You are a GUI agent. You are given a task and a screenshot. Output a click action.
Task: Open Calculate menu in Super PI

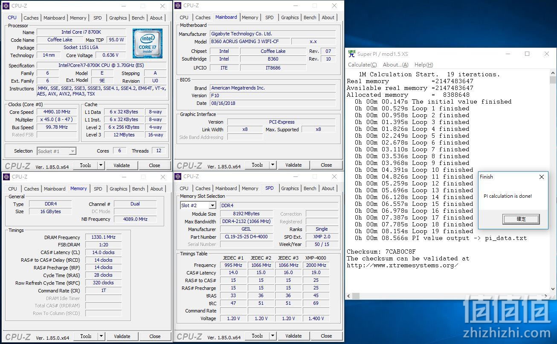coord(362,65)
